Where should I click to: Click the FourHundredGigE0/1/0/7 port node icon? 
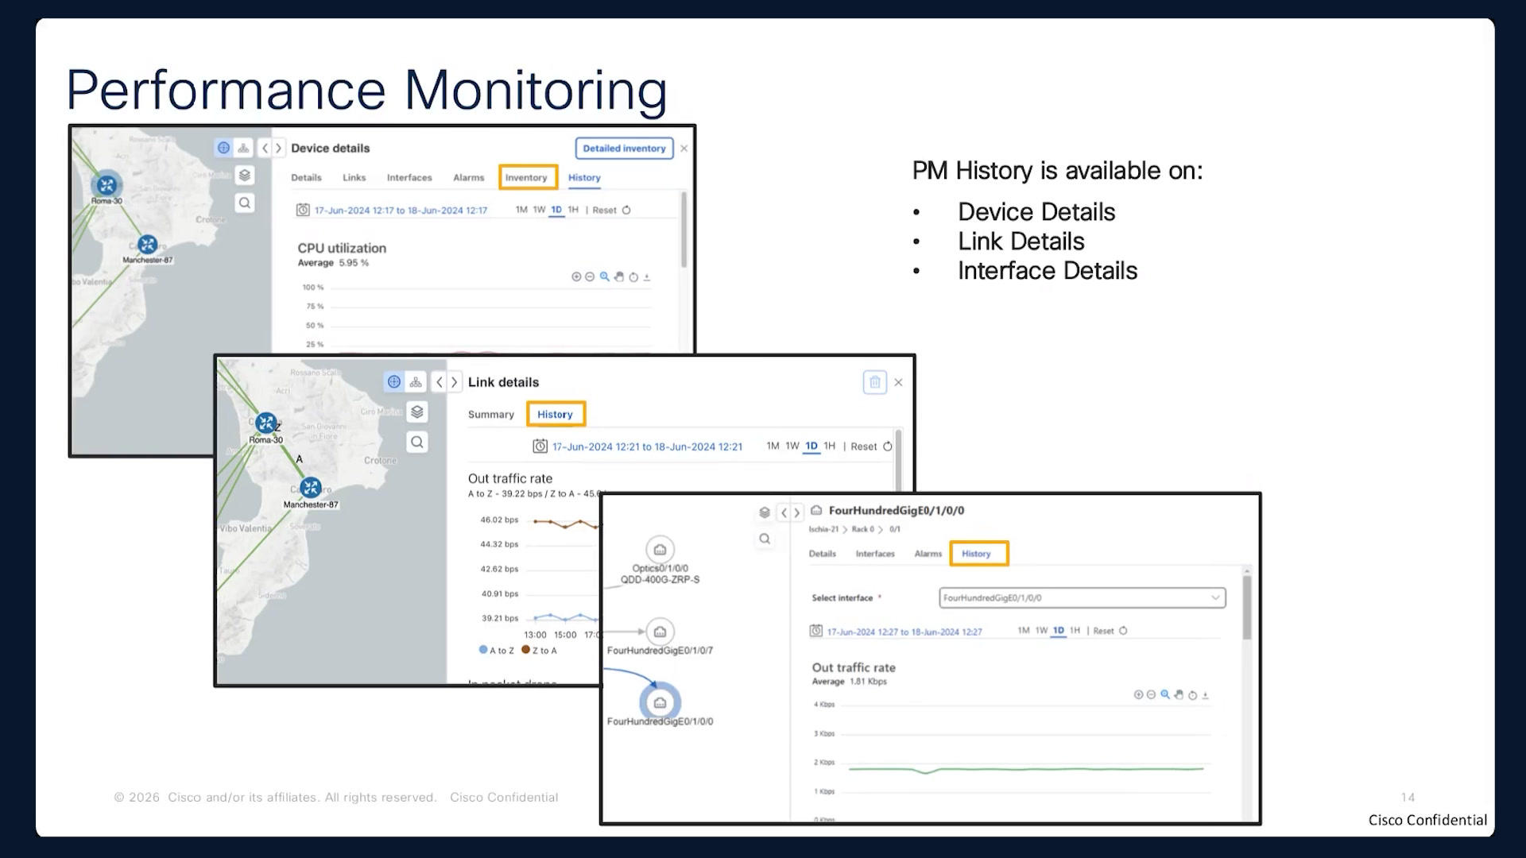[660, 632]
